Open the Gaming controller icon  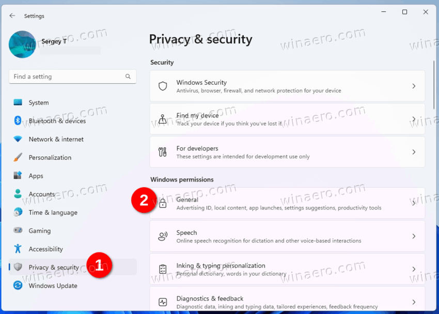(x=18, y=230)
